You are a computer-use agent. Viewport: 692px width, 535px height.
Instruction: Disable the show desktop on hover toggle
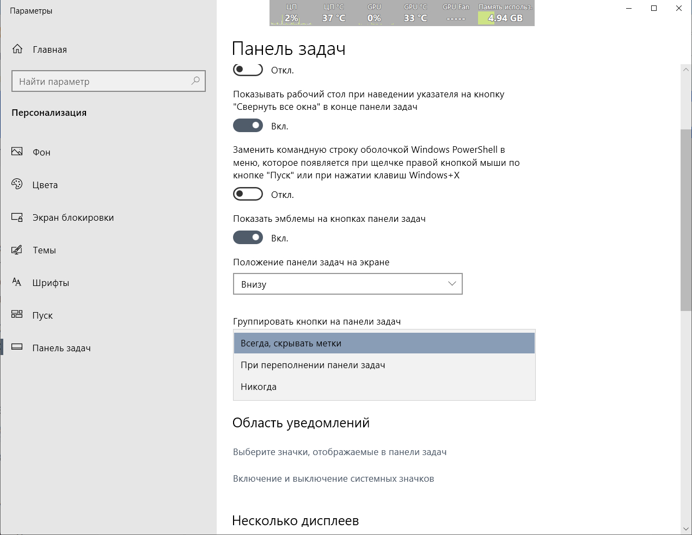click(x=248, y=126)
